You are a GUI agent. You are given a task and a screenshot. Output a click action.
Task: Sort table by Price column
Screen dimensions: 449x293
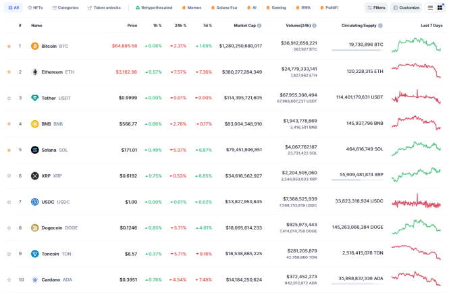[x=132, y=26]
